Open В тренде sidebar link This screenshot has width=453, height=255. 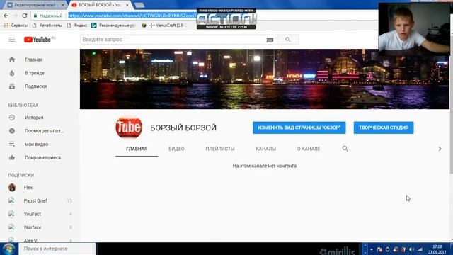tap(35, 73)
